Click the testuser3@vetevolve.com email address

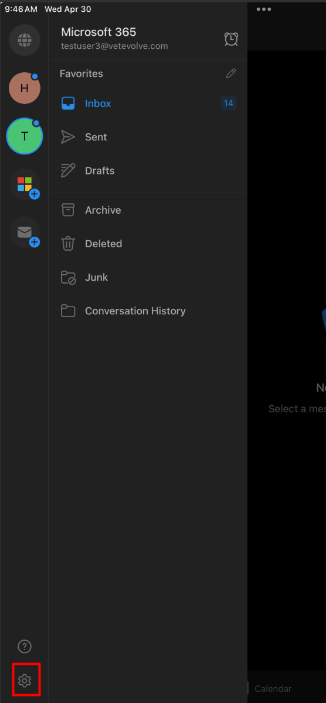[x=115, y=46]
